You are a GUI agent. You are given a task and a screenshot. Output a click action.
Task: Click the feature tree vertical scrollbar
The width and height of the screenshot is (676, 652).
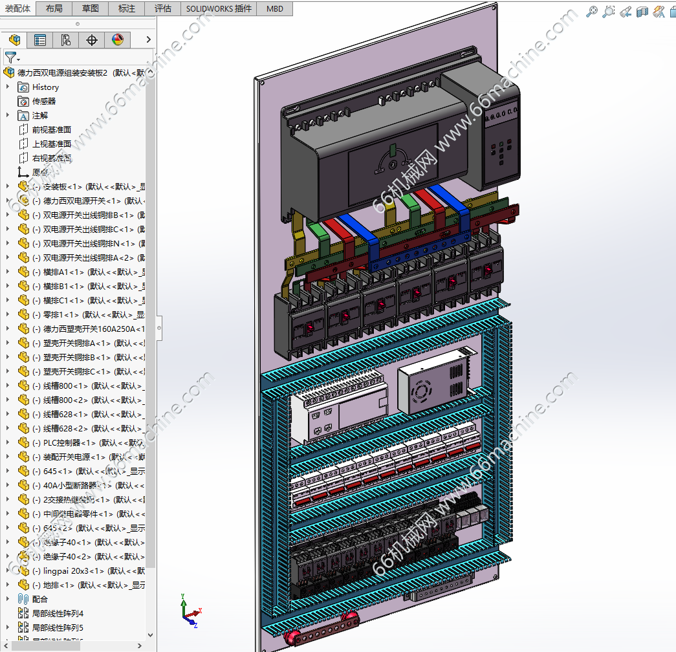point(151,323)
